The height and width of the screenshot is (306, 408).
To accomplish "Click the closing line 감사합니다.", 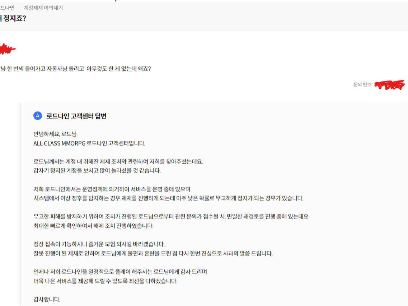I will coord(47,299).
